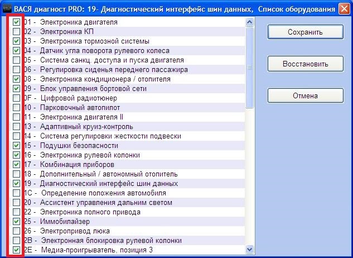Screen dimensions: 353x258
Task: Select text 'Регулировка сиденья переднего пассажира'
Action: coord(114,69)
